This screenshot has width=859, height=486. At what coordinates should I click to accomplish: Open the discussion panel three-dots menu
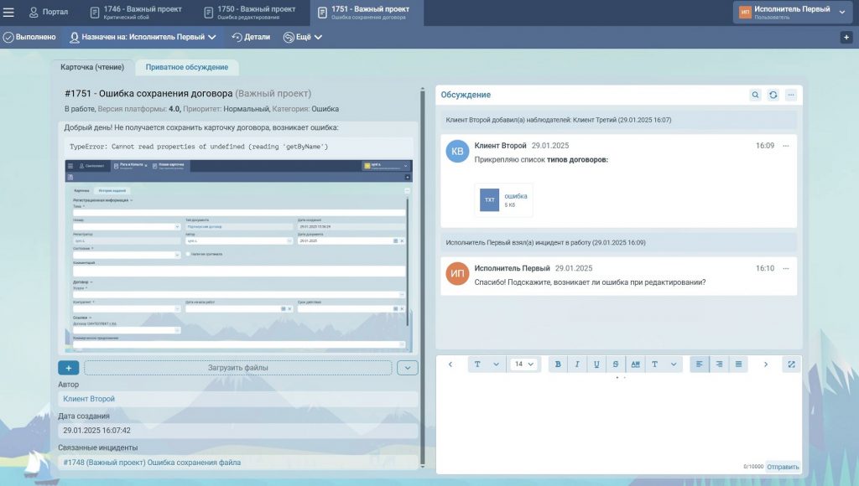click(x=790, y=96)
